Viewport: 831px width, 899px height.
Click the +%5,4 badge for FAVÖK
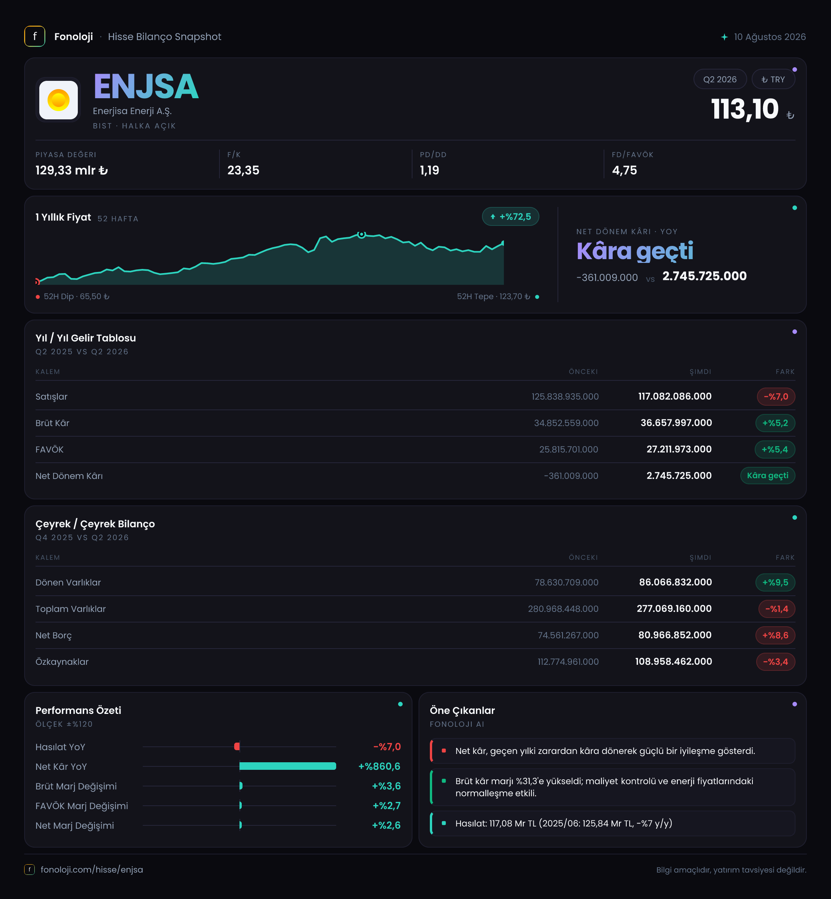pyautogui.click(x=775, y=449)
